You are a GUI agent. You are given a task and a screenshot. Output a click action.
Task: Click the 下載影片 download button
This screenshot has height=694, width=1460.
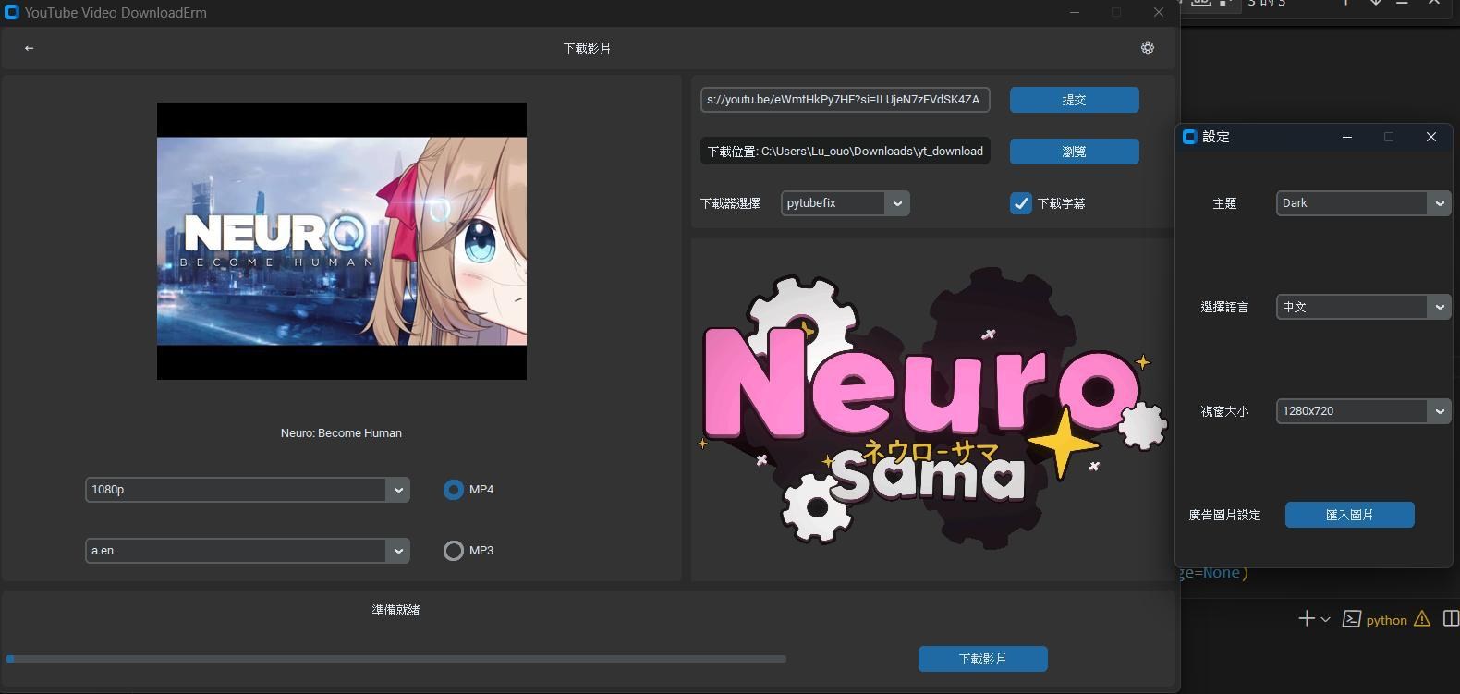[x=982, y=659]
